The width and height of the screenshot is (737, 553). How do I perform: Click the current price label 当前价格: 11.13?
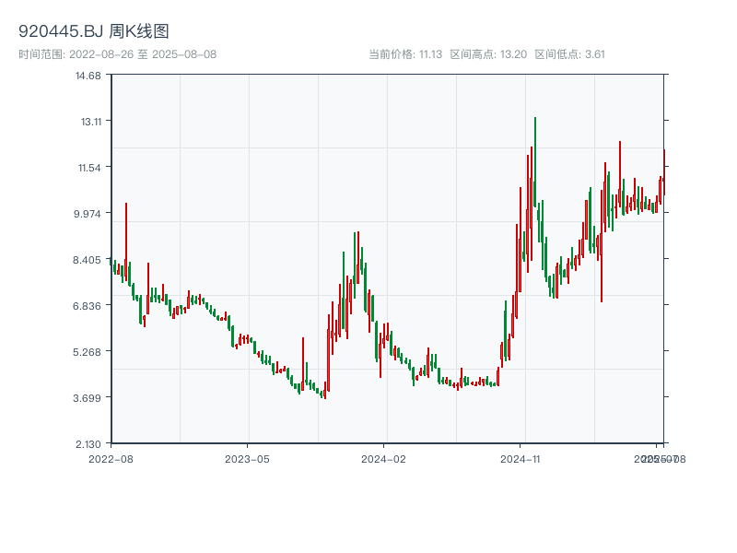405,54
